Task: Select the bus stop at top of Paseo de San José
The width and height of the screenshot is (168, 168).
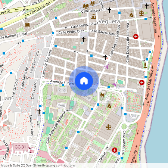Action: point(53,33)
